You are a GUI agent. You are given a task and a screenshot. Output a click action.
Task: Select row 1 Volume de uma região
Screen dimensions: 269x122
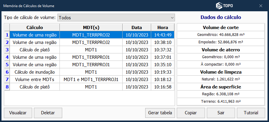pos(35,35)
